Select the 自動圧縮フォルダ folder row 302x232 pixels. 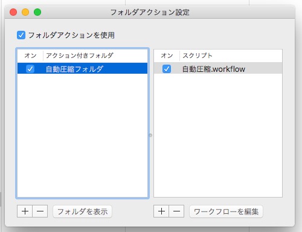click(82, 68)
